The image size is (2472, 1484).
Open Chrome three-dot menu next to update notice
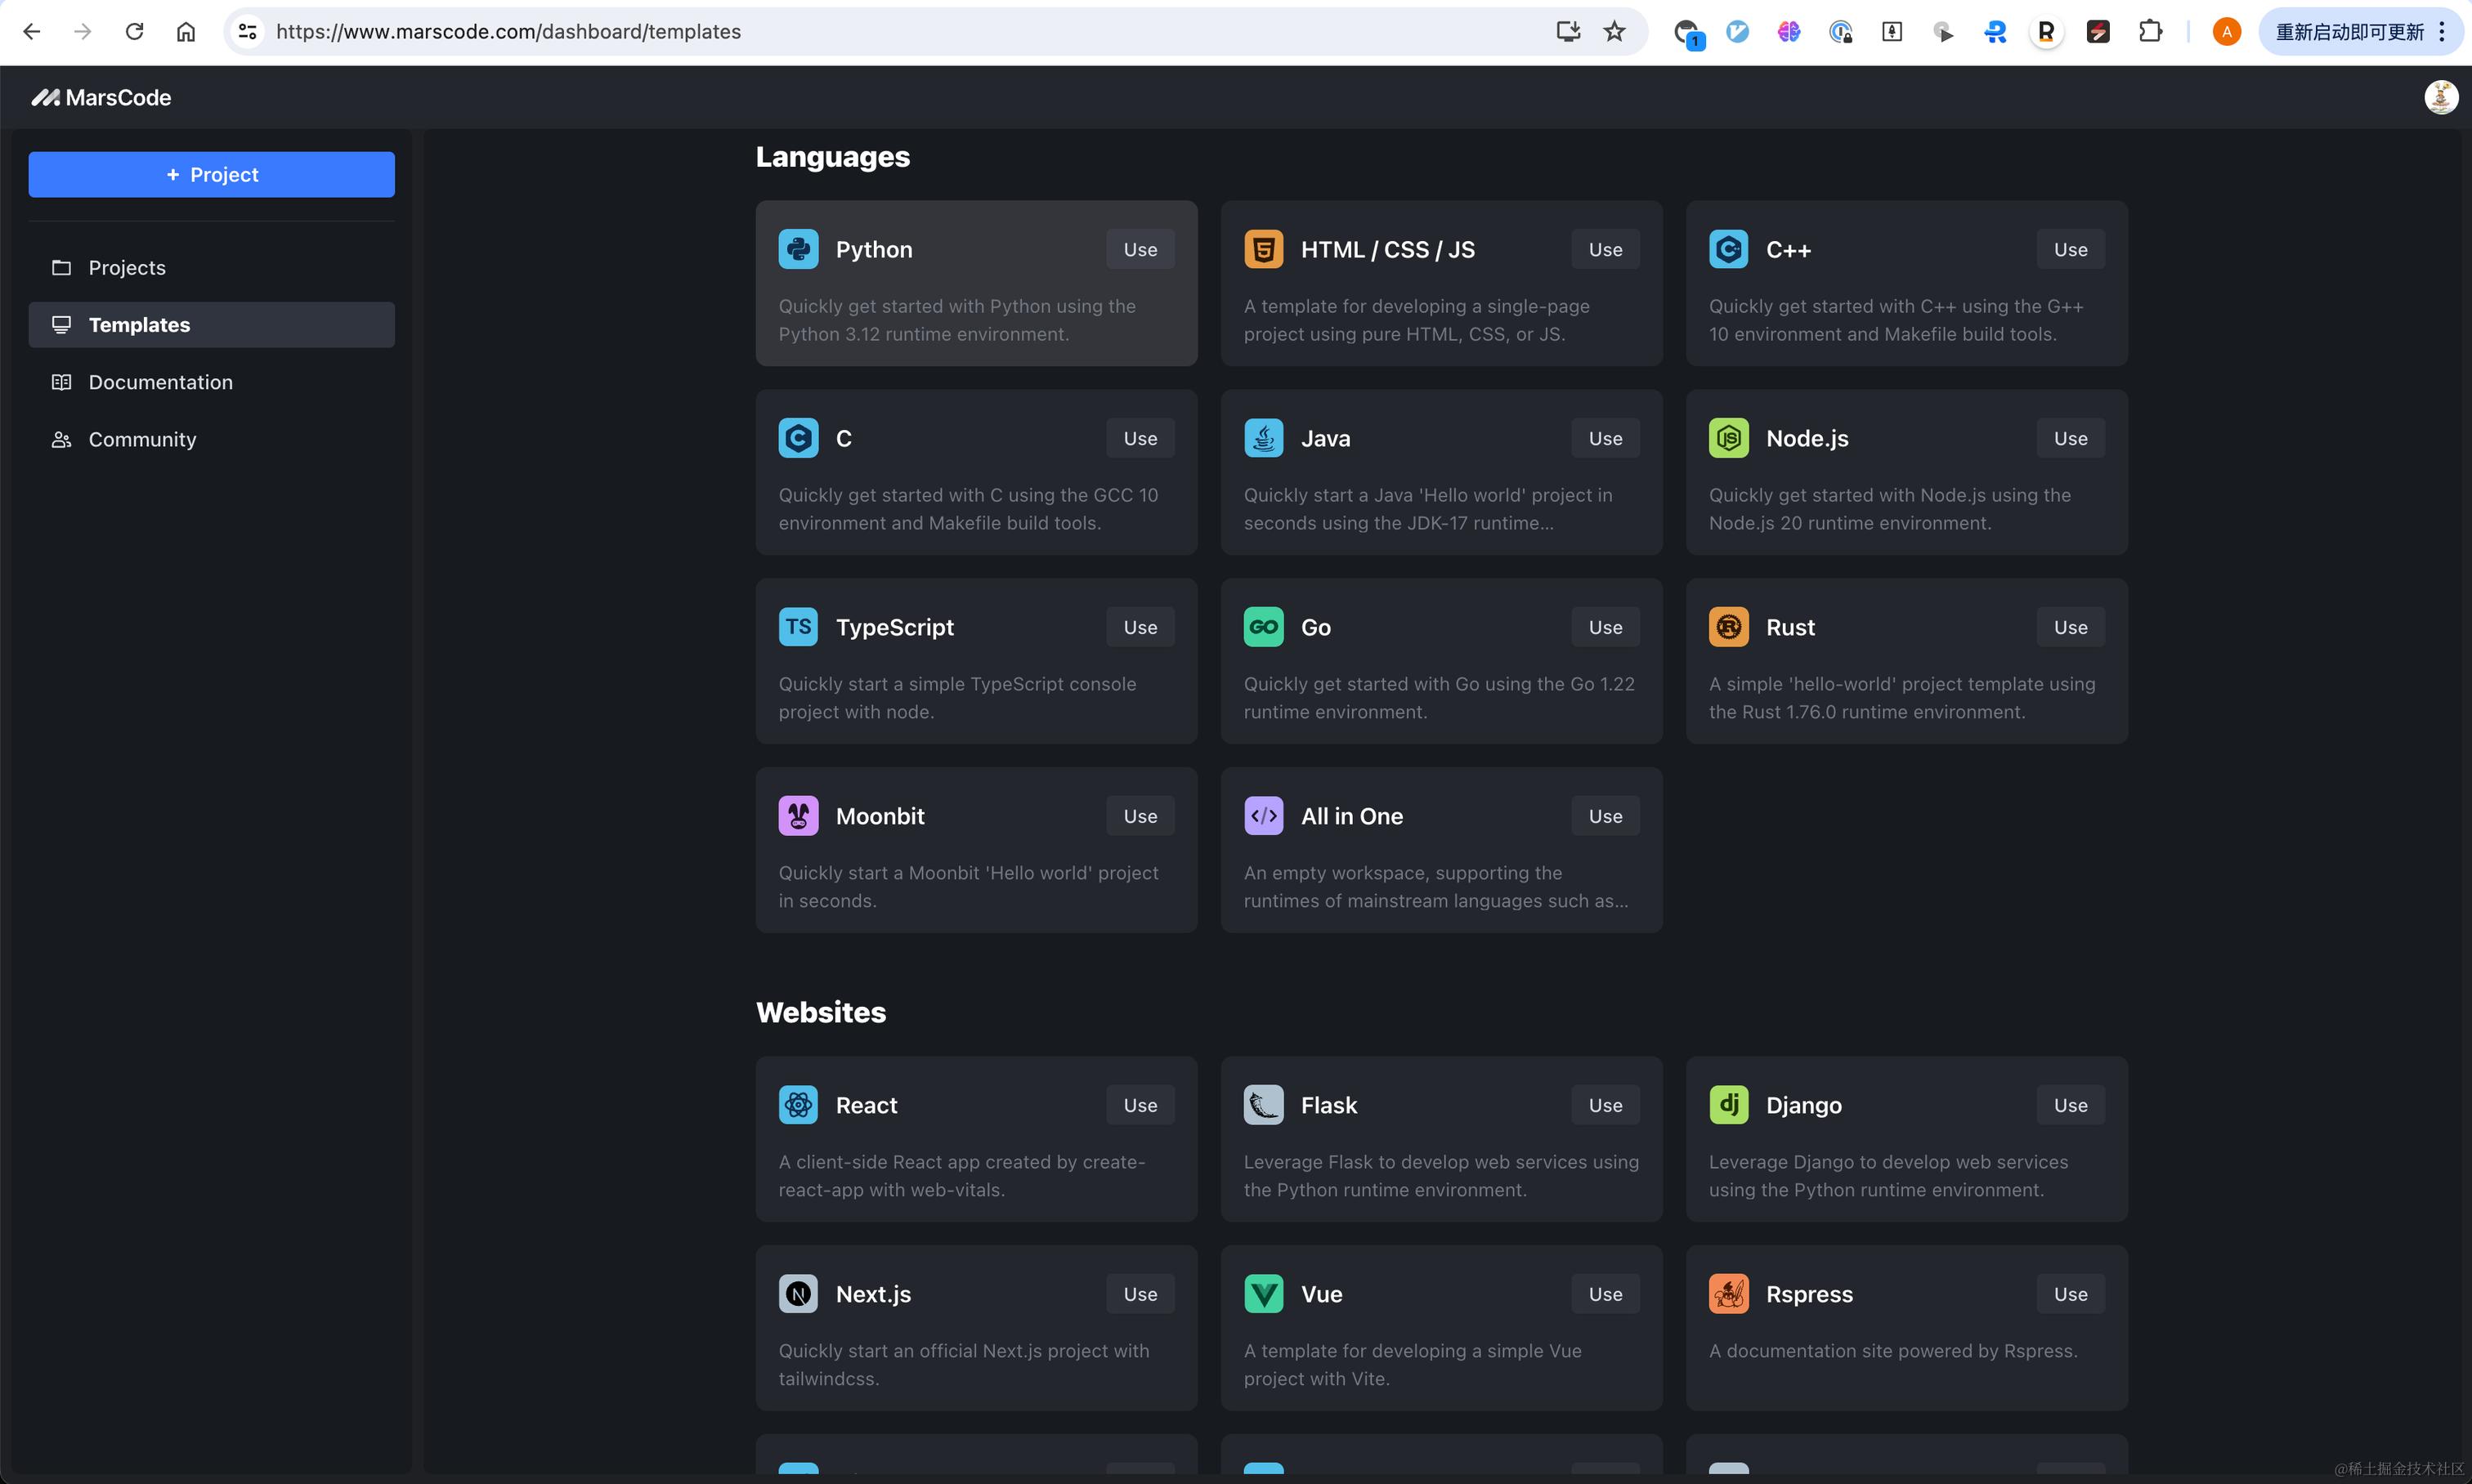tap(2442, 31)
